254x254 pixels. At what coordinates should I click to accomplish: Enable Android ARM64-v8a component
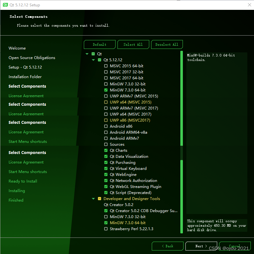[x=106, y=132]
